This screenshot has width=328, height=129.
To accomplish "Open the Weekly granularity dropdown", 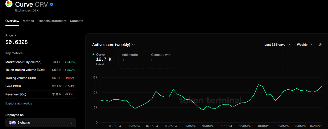I will (x=304, y=45).
